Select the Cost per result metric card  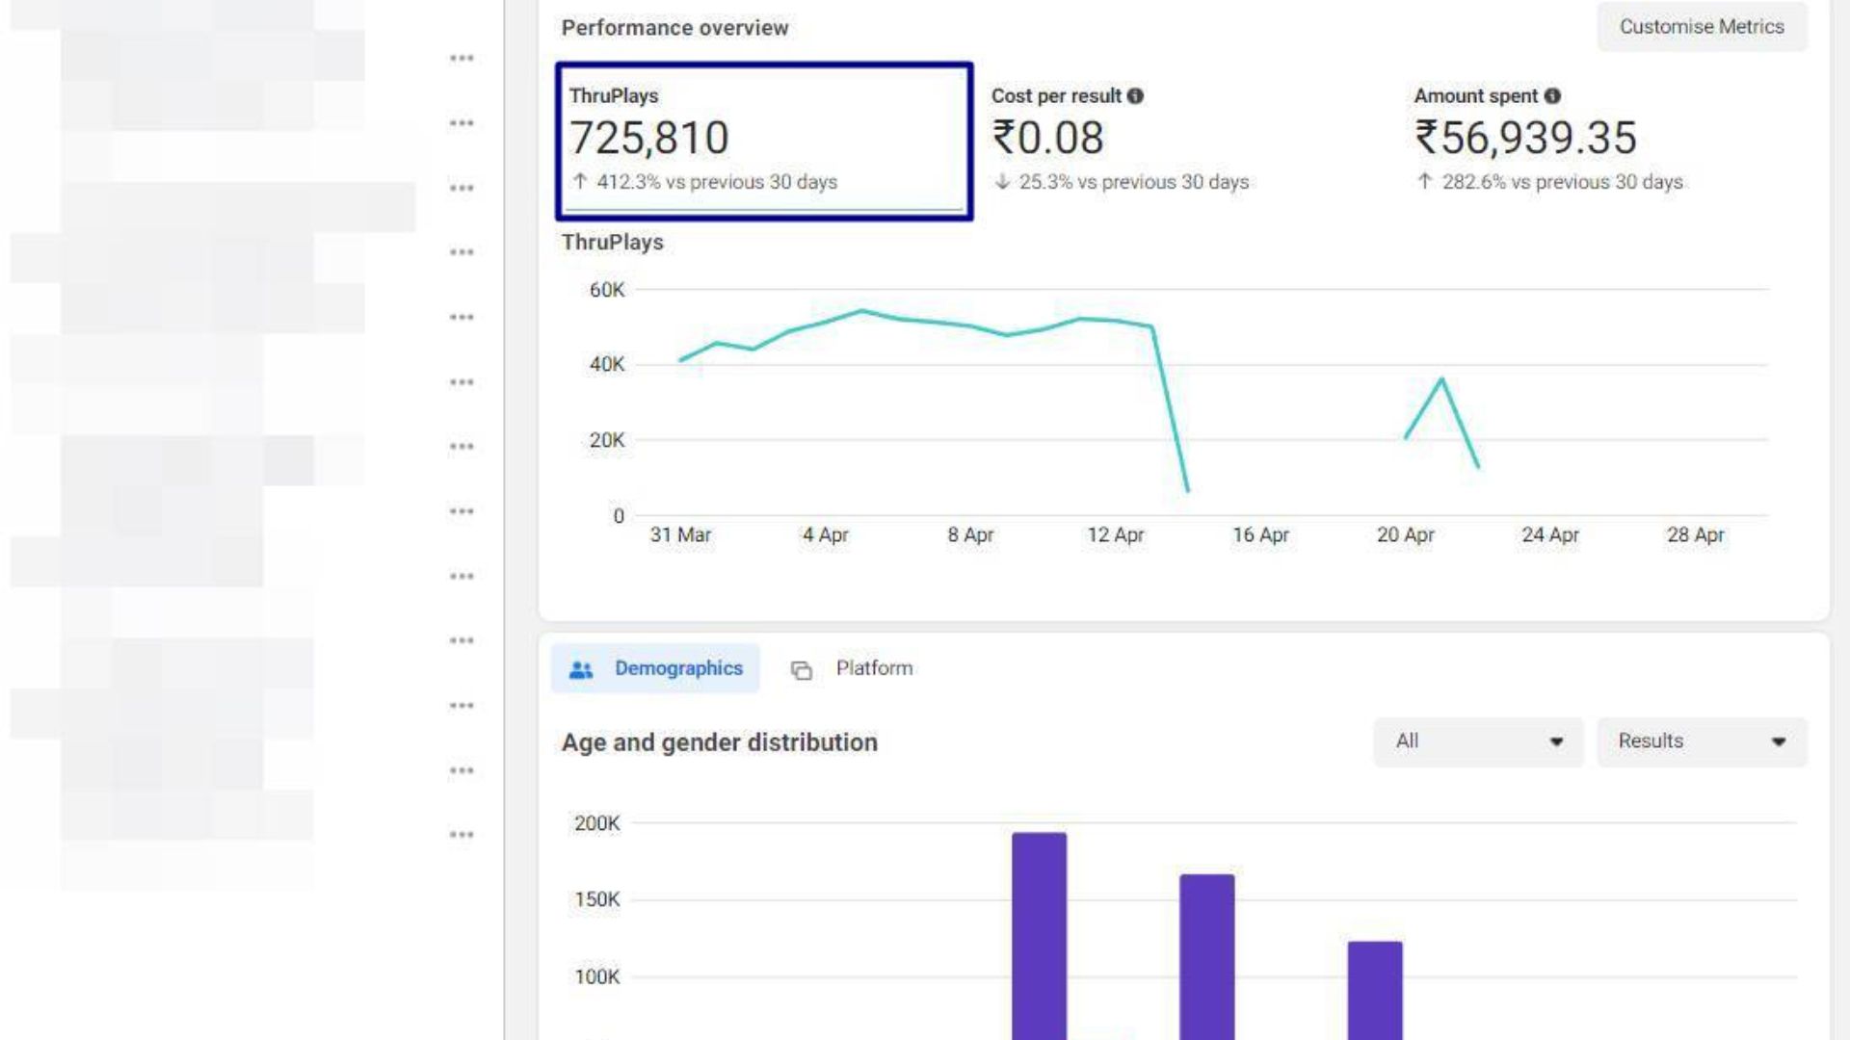pos(1120,140)
